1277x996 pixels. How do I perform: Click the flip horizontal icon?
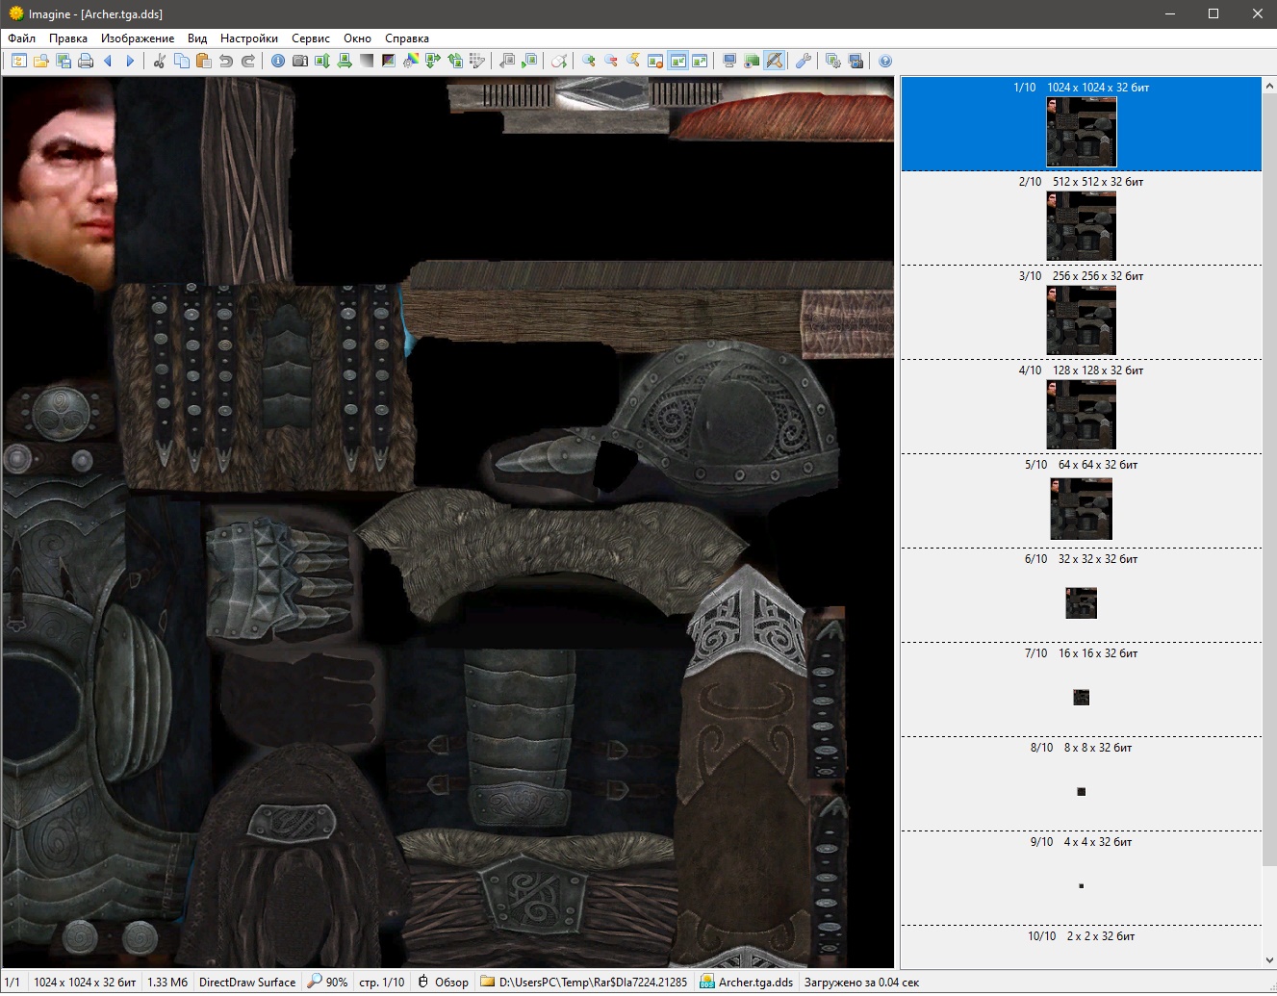[345, 61]
